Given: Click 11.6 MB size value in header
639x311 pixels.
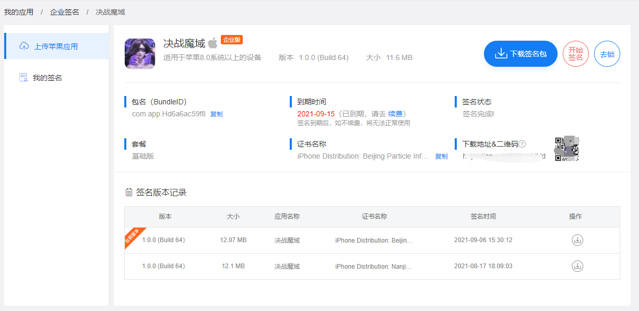Looking at the screenshot, I should [x=399, y=57].
